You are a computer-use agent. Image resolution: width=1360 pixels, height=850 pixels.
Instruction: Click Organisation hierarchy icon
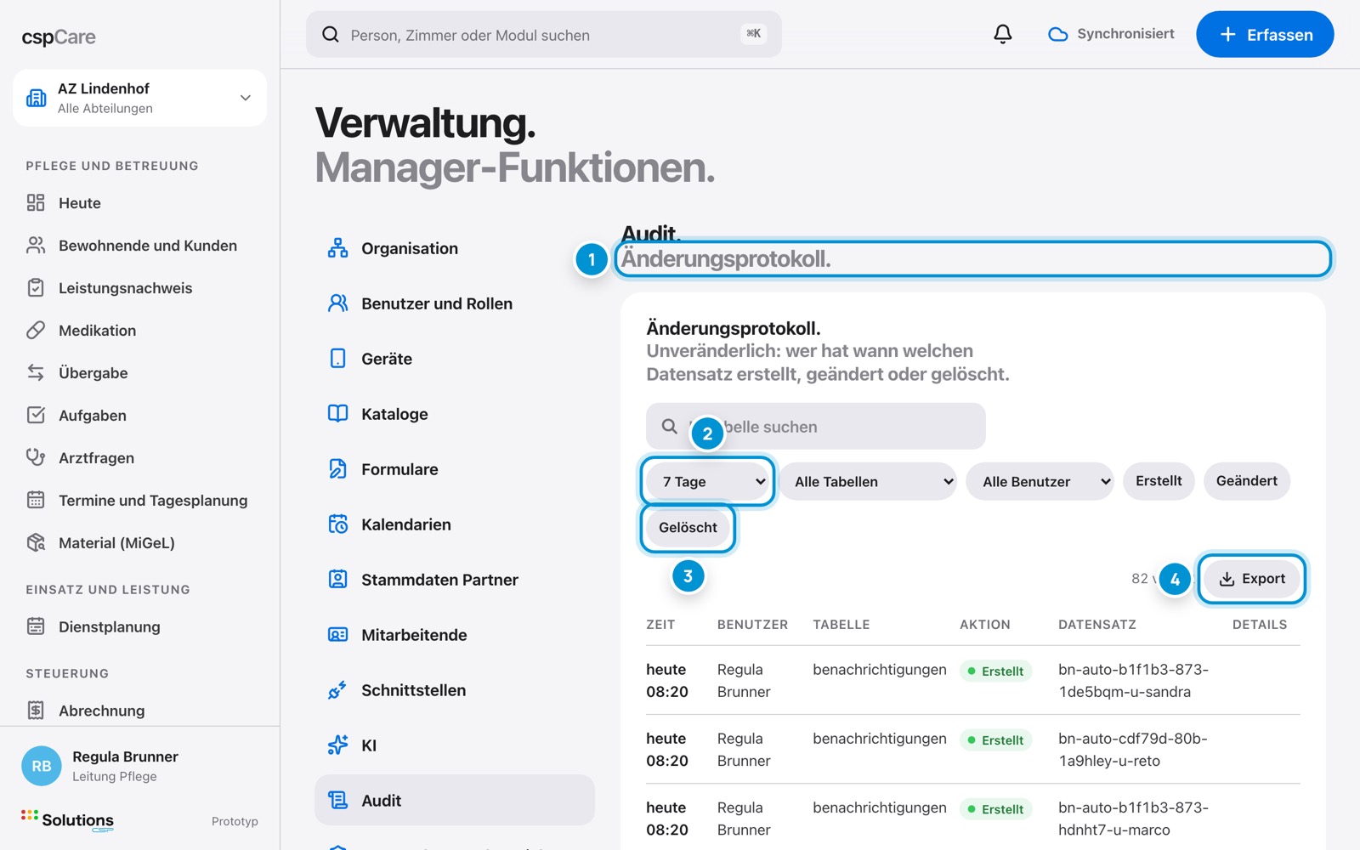click(338, 248)
